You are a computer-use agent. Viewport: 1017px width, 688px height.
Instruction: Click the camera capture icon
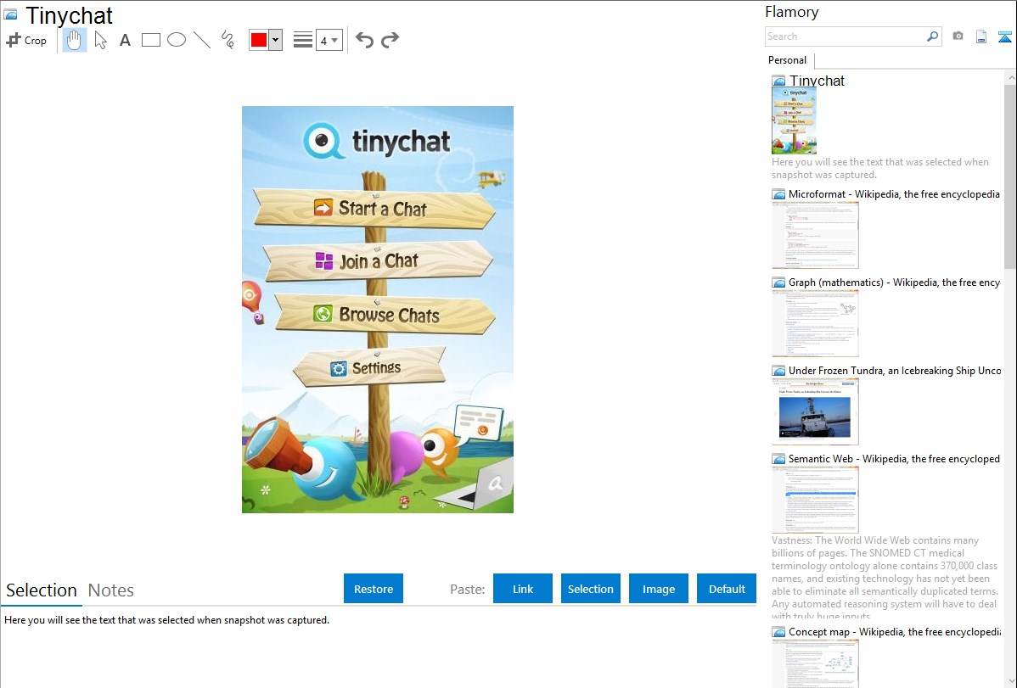coord(958,36)
